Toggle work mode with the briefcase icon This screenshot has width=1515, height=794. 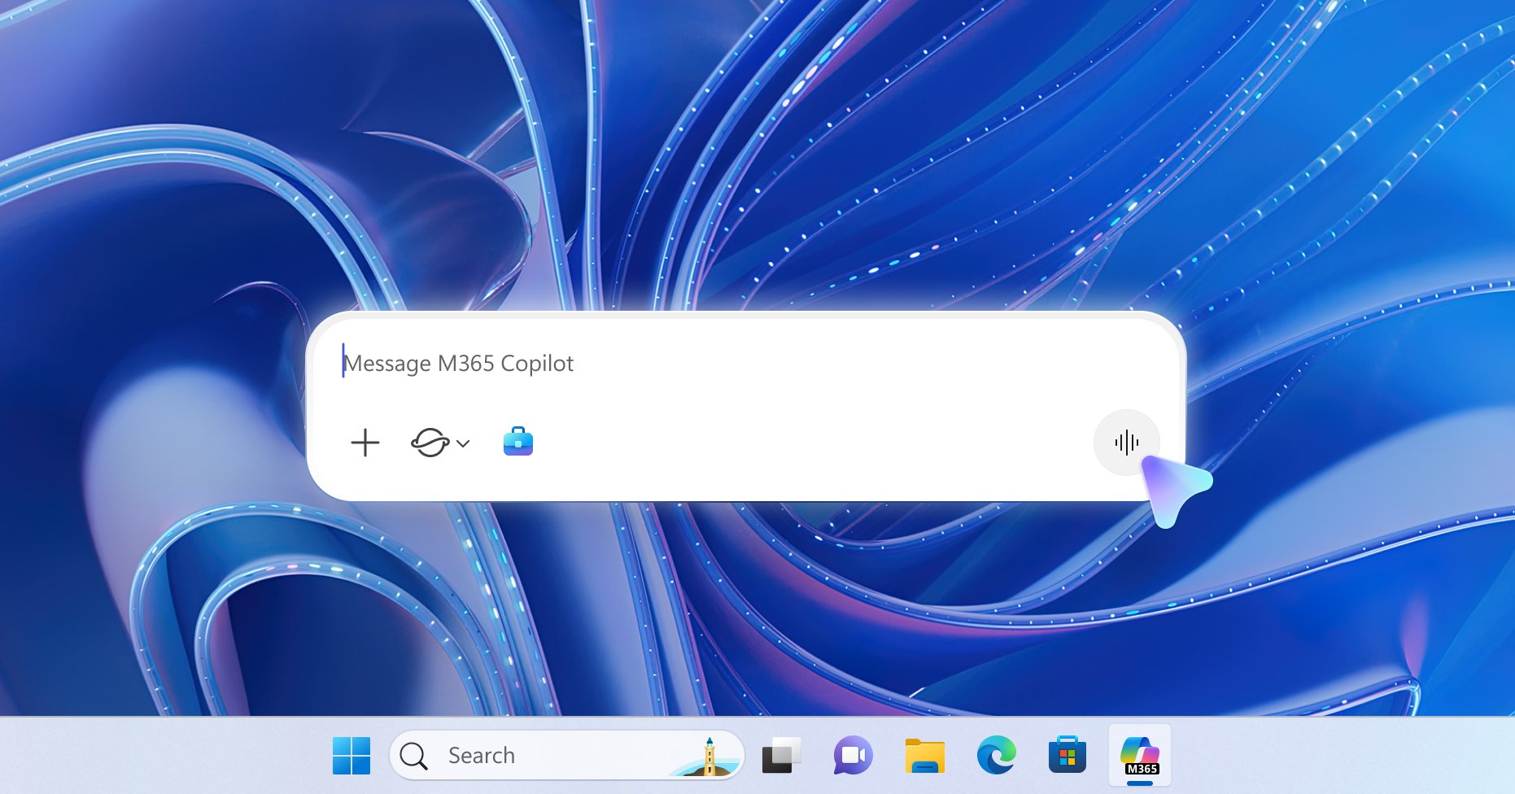[x=518, y=442]
